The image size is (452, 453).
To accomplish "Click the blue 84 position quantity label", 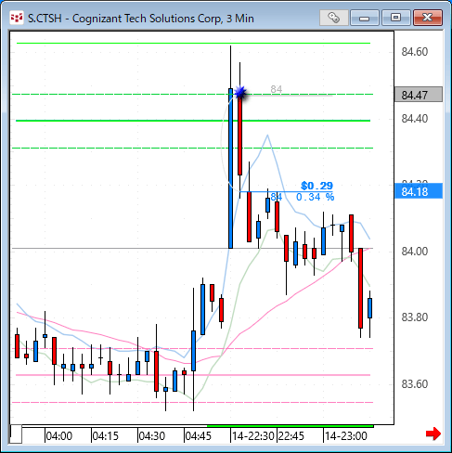I will click(277, 197).
